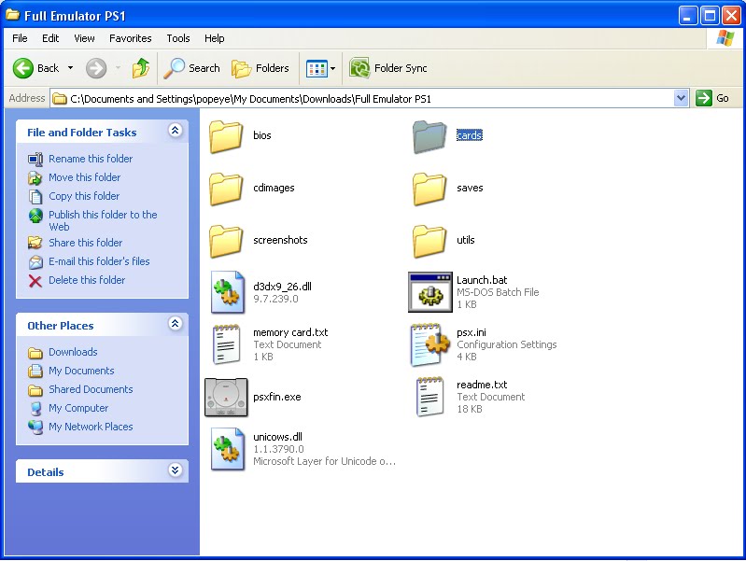Click the Rename this folder link text

tap(91, 159)
